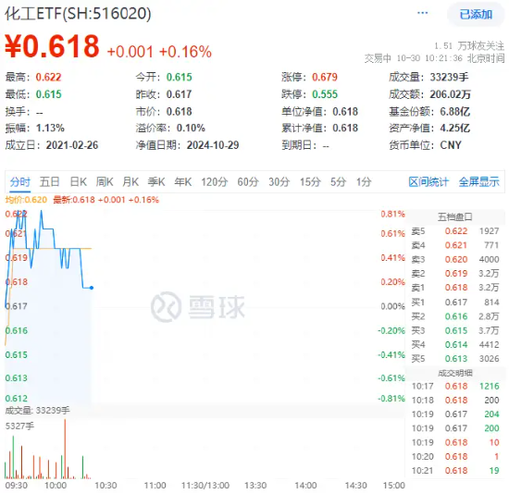Click the 买4 row at 0.614
This screenshot has width=509, height=494.
[455, 344]
